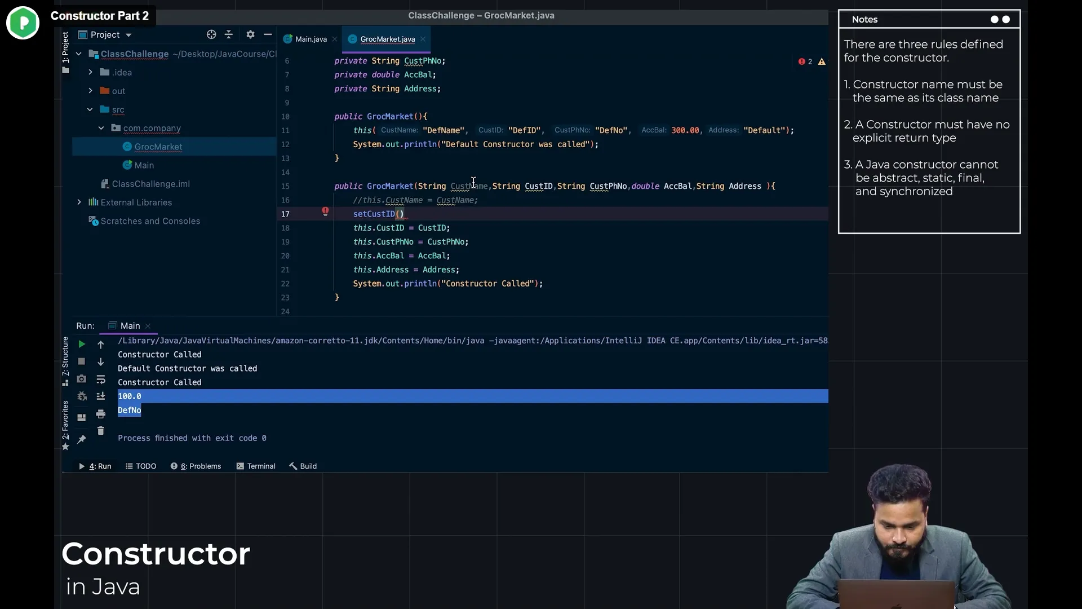The height and width of the screenshot is (609, 1082).
Task: Open Project panel gear settings
Action: pyautogui.click(x=250, y=34)
